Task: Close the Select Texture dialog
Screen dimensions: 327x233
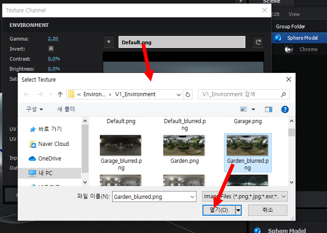Action: (289, 79)
